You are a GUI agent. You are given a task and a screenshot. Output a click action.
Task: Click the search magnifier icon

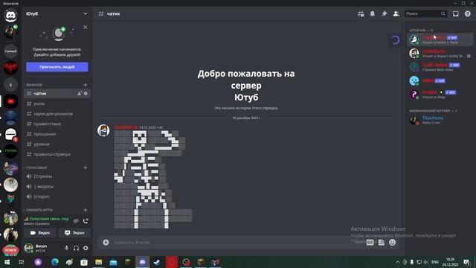[443, 13]
